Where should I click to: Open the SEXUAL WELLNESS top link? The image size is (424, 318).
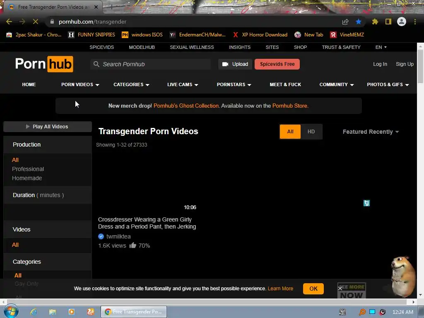192,47
